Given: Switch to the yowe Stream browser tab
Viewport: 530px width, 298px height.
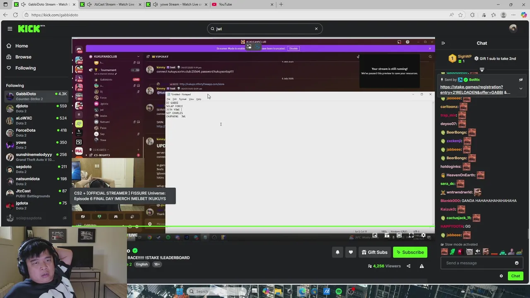Looking at the screenshot, I should [177, 4].
